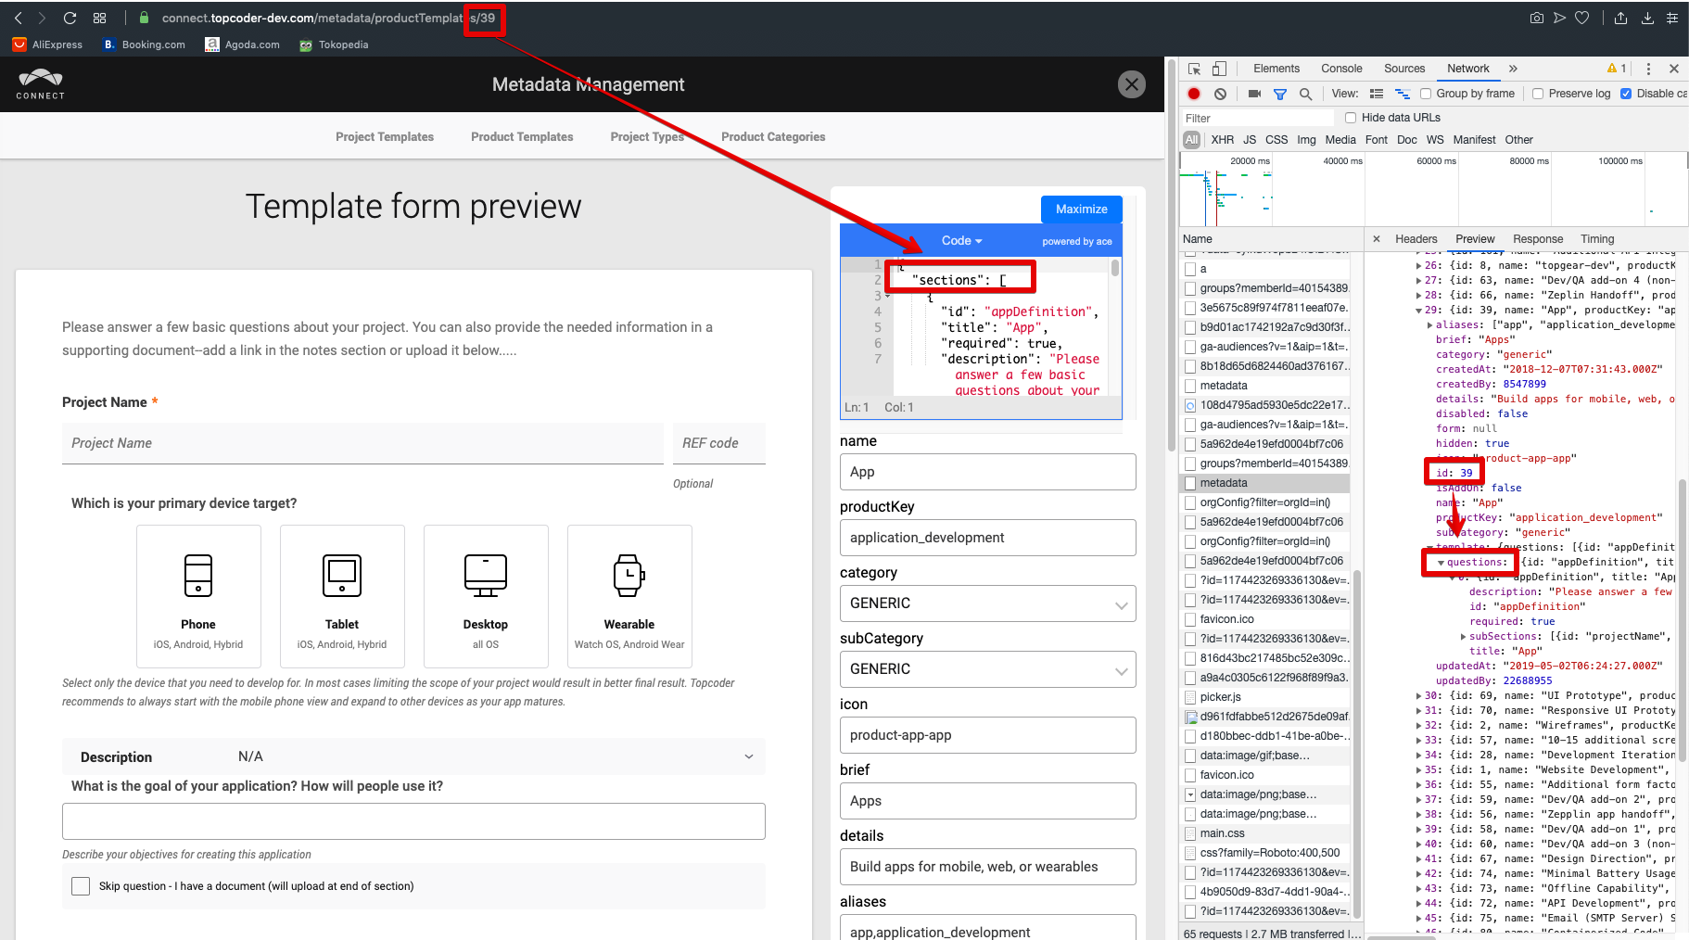Toggle the DevTools device toolbar icon

1219,69
